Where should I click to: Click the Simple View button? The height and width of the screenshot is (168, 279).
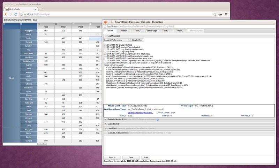[x=137, y=40]
